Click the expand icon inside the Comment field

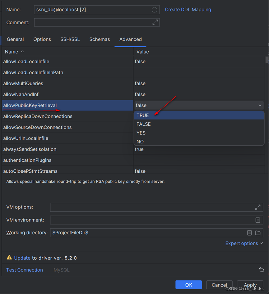coord(155,22)
